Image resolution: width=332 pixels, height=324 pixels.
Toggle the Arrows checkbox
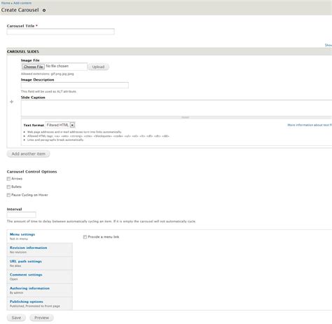tap(8, 179)
